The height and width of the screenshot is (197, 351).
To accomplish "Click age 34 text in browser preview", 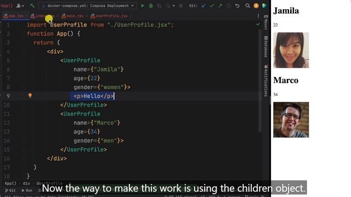I will coord(275,95).
